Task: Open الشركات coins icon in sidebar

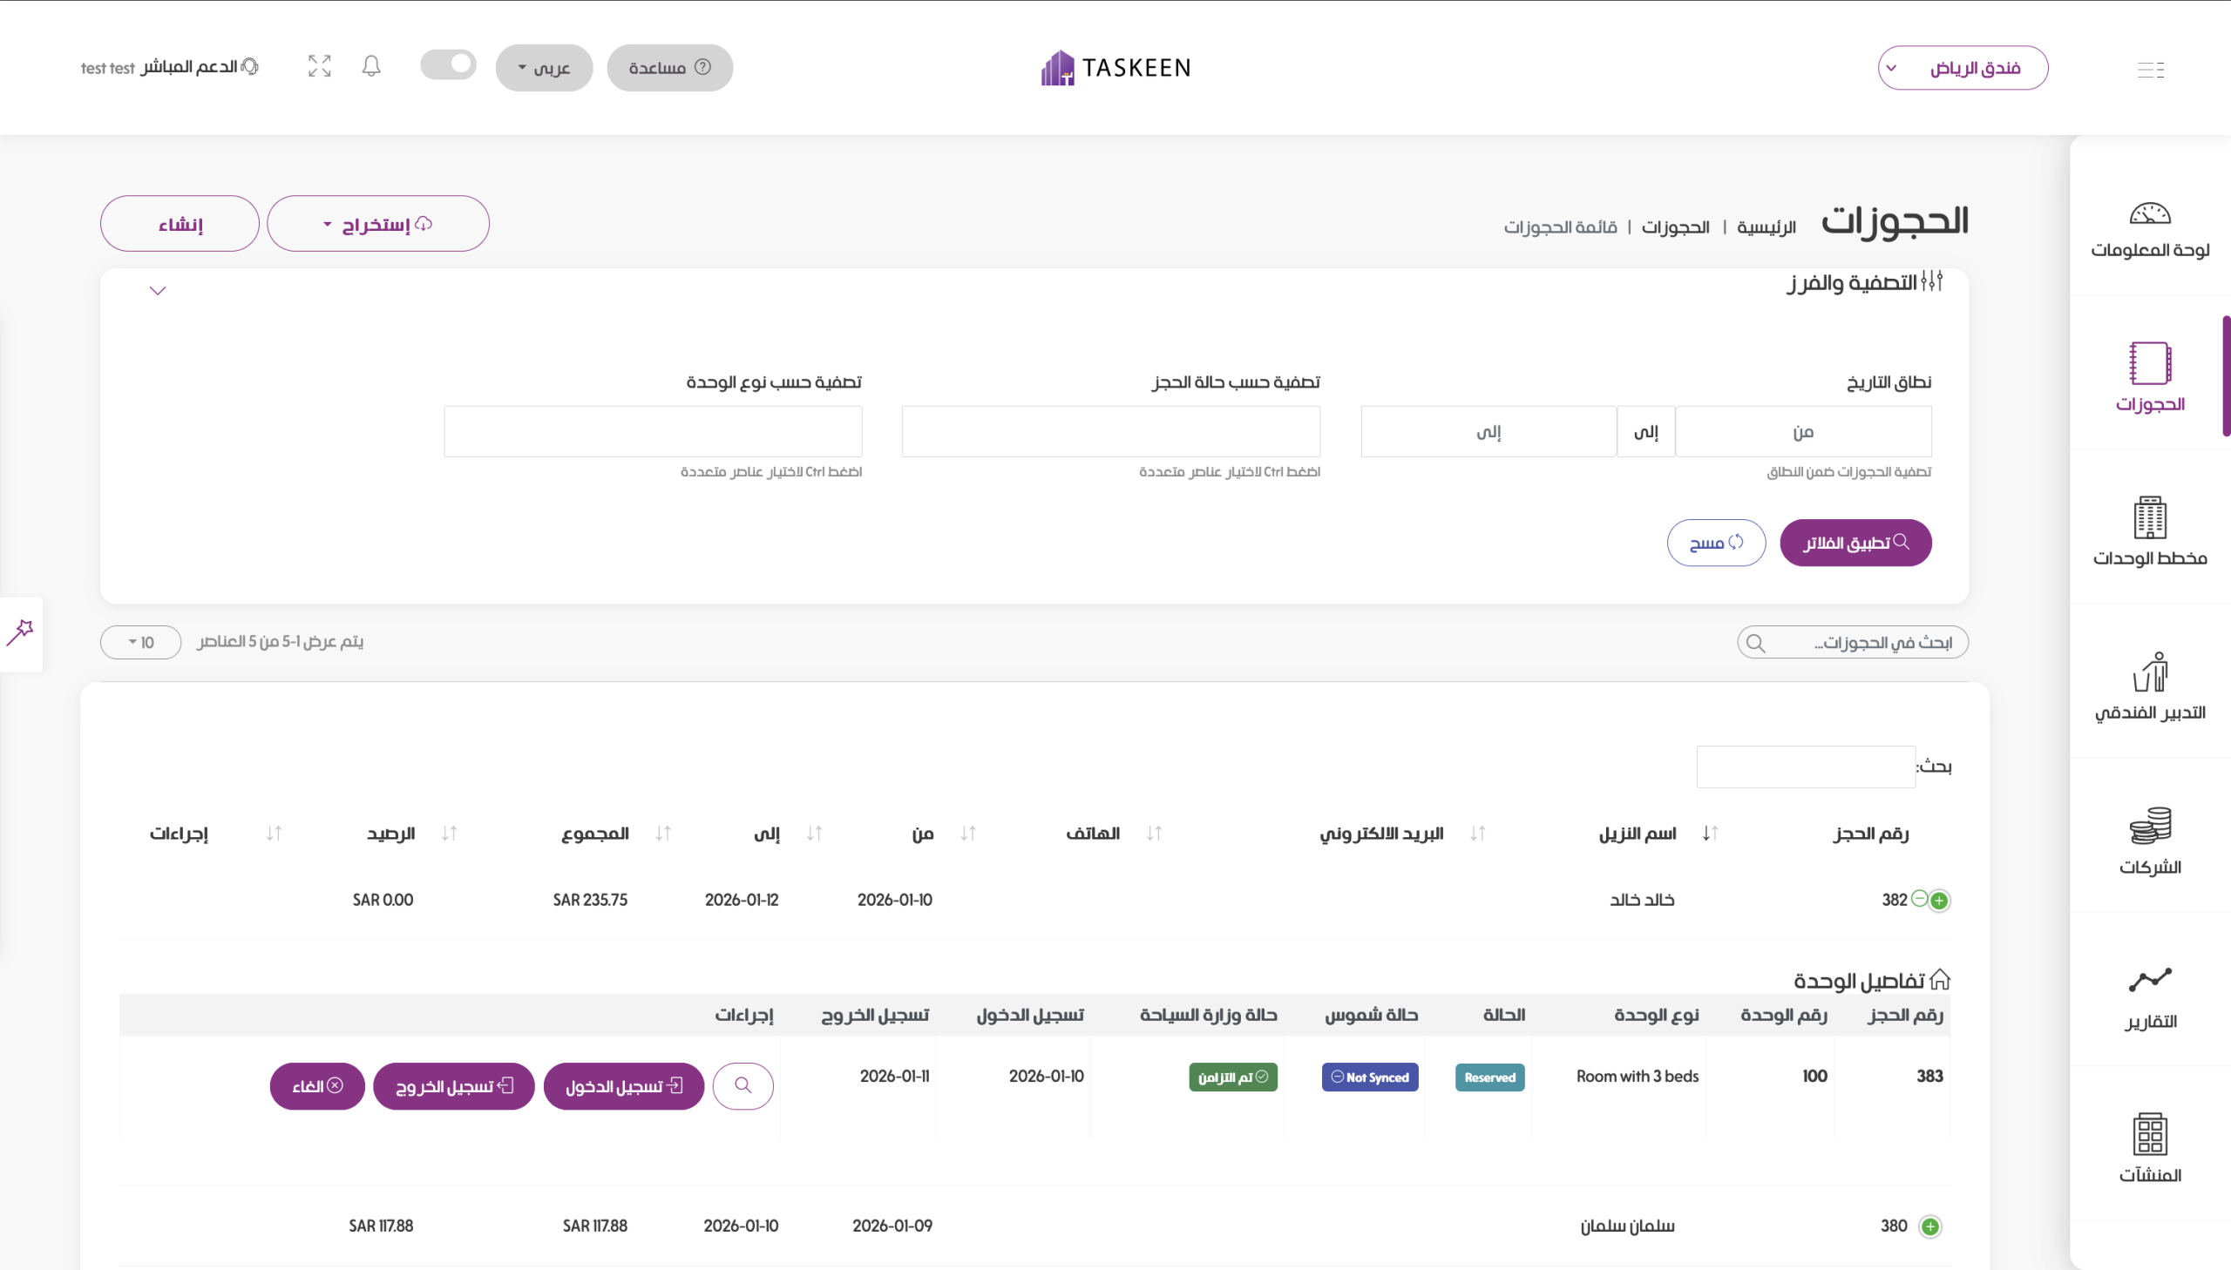Action: tap(2149, 840)
